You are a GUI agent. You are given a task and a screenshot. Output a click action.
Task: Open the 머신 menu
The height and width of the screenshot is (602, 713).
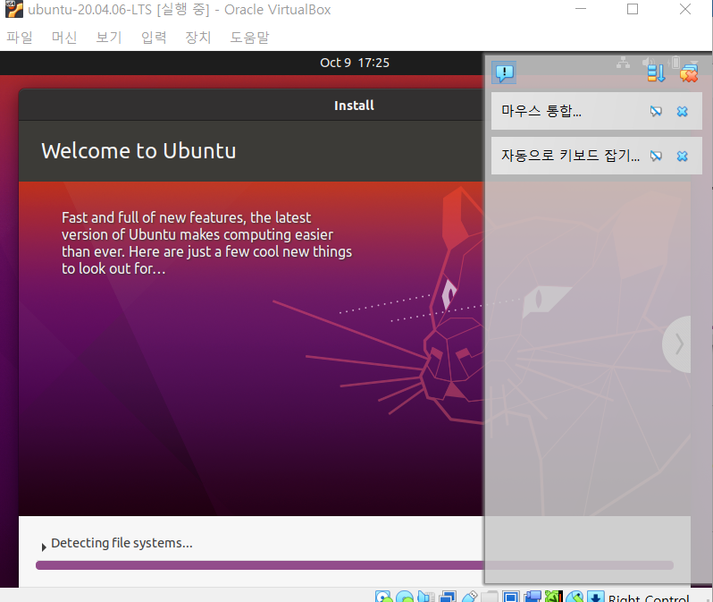pos(64,38)
